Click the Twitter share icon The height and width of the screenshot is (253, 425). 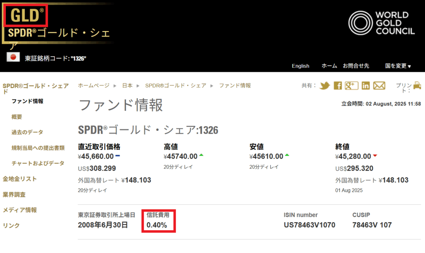click(325, 86)
